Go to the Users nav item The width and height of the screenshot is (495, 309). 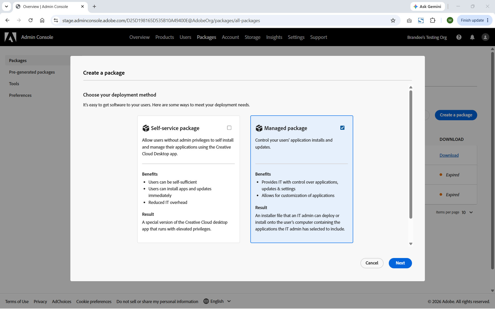tap(185, 37)
